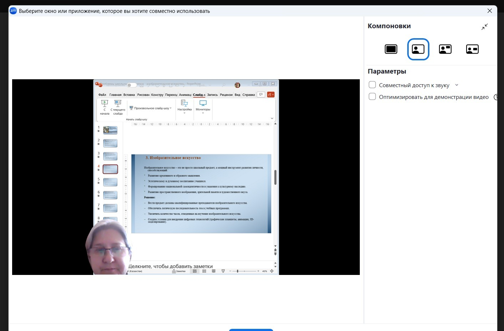504x331 pixels.
Task: Toggle the autosave switch in PowerPoint title bar
Action: pos(132,85)
